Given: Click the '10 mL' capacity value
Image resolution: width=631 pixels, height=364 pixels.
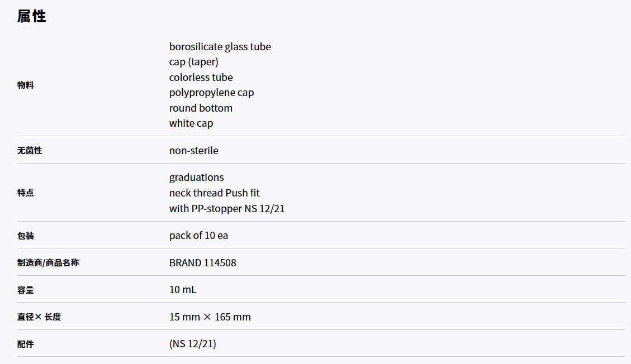Looking at the screenshot, I should click(183, 290).
